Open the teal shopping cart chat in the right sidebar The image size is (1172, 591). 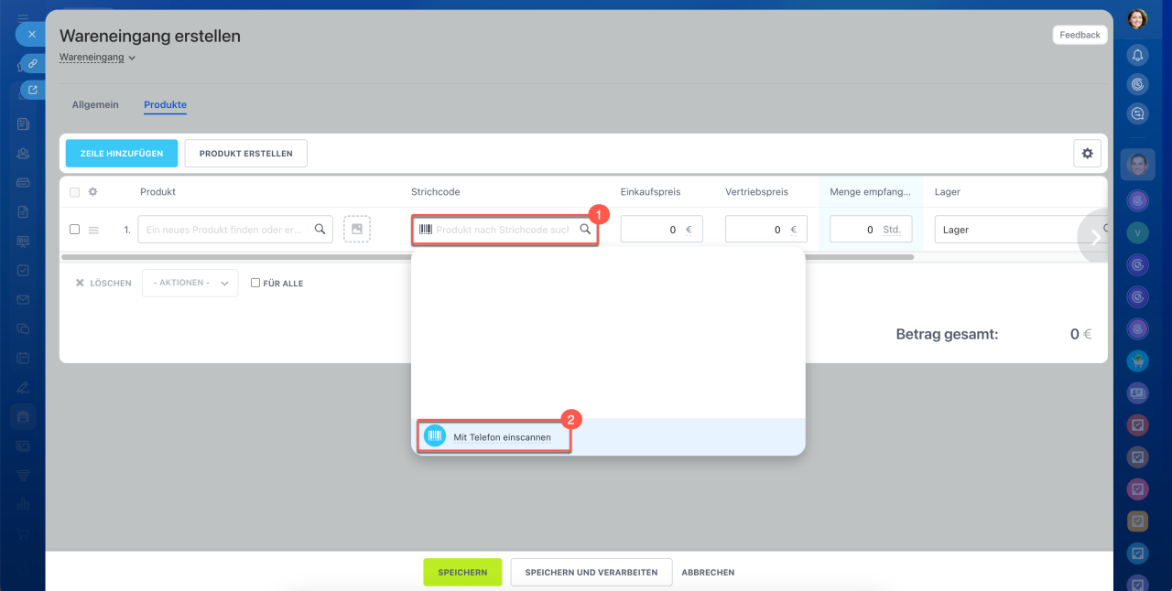[x=1137, y=360]
